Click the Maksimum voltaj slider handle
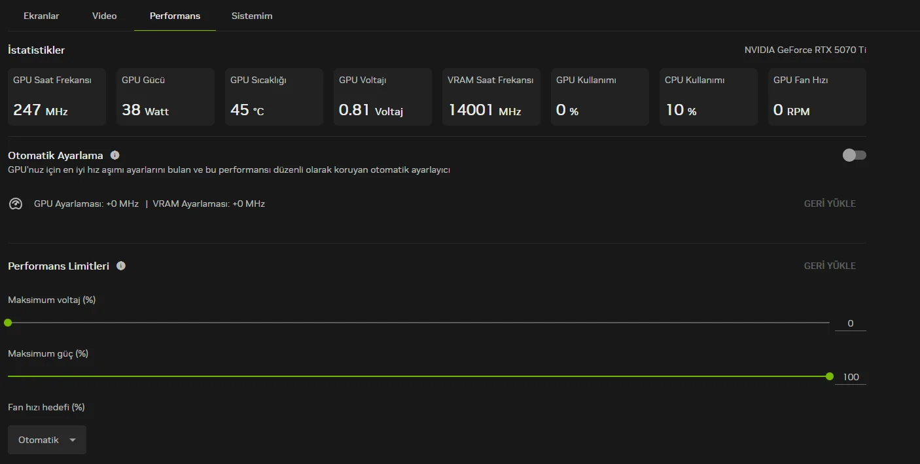 click(8, 323)
